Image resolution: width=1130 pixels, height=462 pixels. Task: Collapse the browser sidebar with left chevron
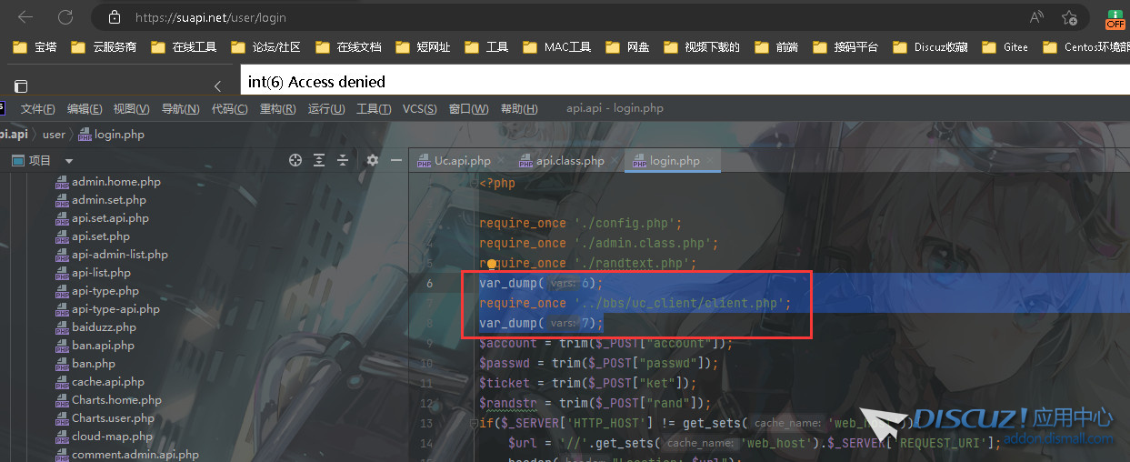[217, 85]
